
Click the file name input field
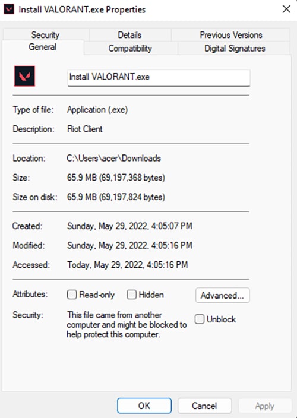[x=159, y=78]
